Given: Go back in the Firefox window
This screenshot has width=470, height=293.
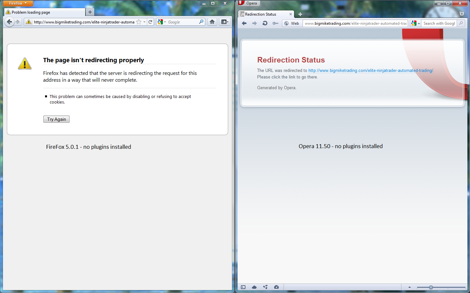Looking at the screenshot, I should click(x=9, y=22).
